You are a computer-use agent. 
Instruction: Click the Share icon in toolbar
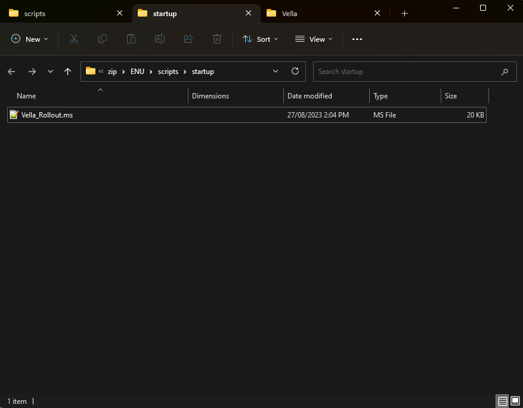click(x=188, y=39)
